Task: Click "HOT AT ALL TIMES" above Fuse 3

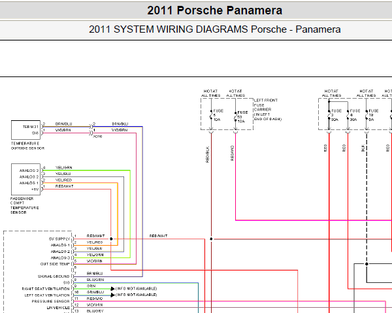Action: tap(331, 93)
